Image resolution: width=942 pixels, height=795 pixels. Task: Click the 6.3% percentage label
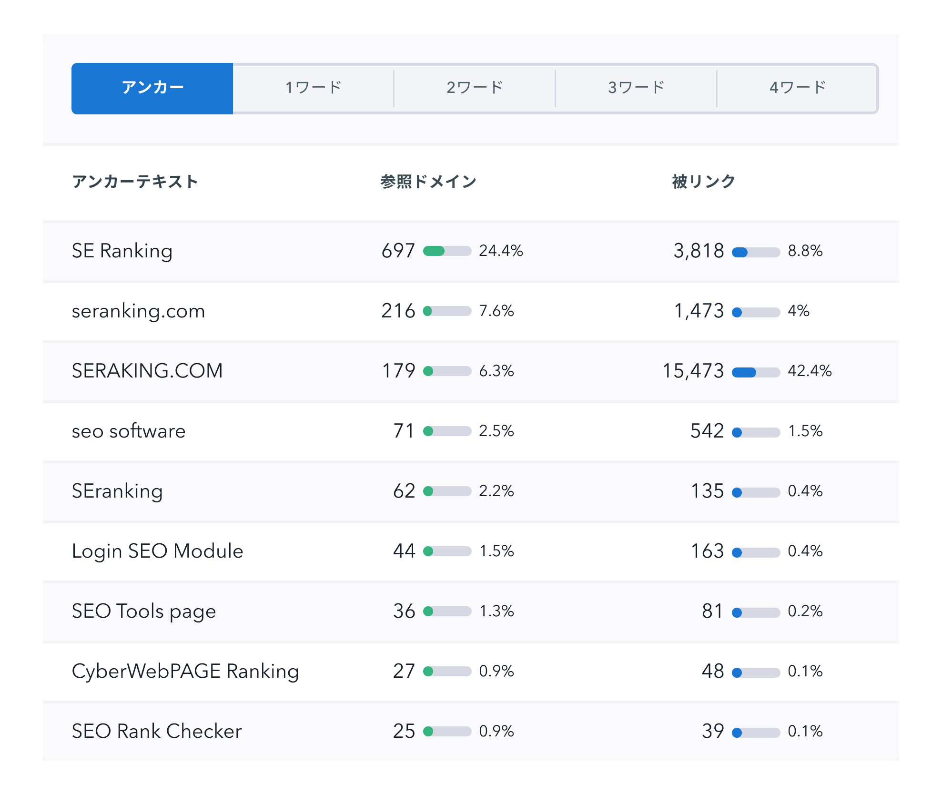coord(496,371)
